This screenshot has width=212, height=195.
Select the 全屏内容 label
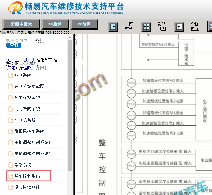[x=195, y=27]
